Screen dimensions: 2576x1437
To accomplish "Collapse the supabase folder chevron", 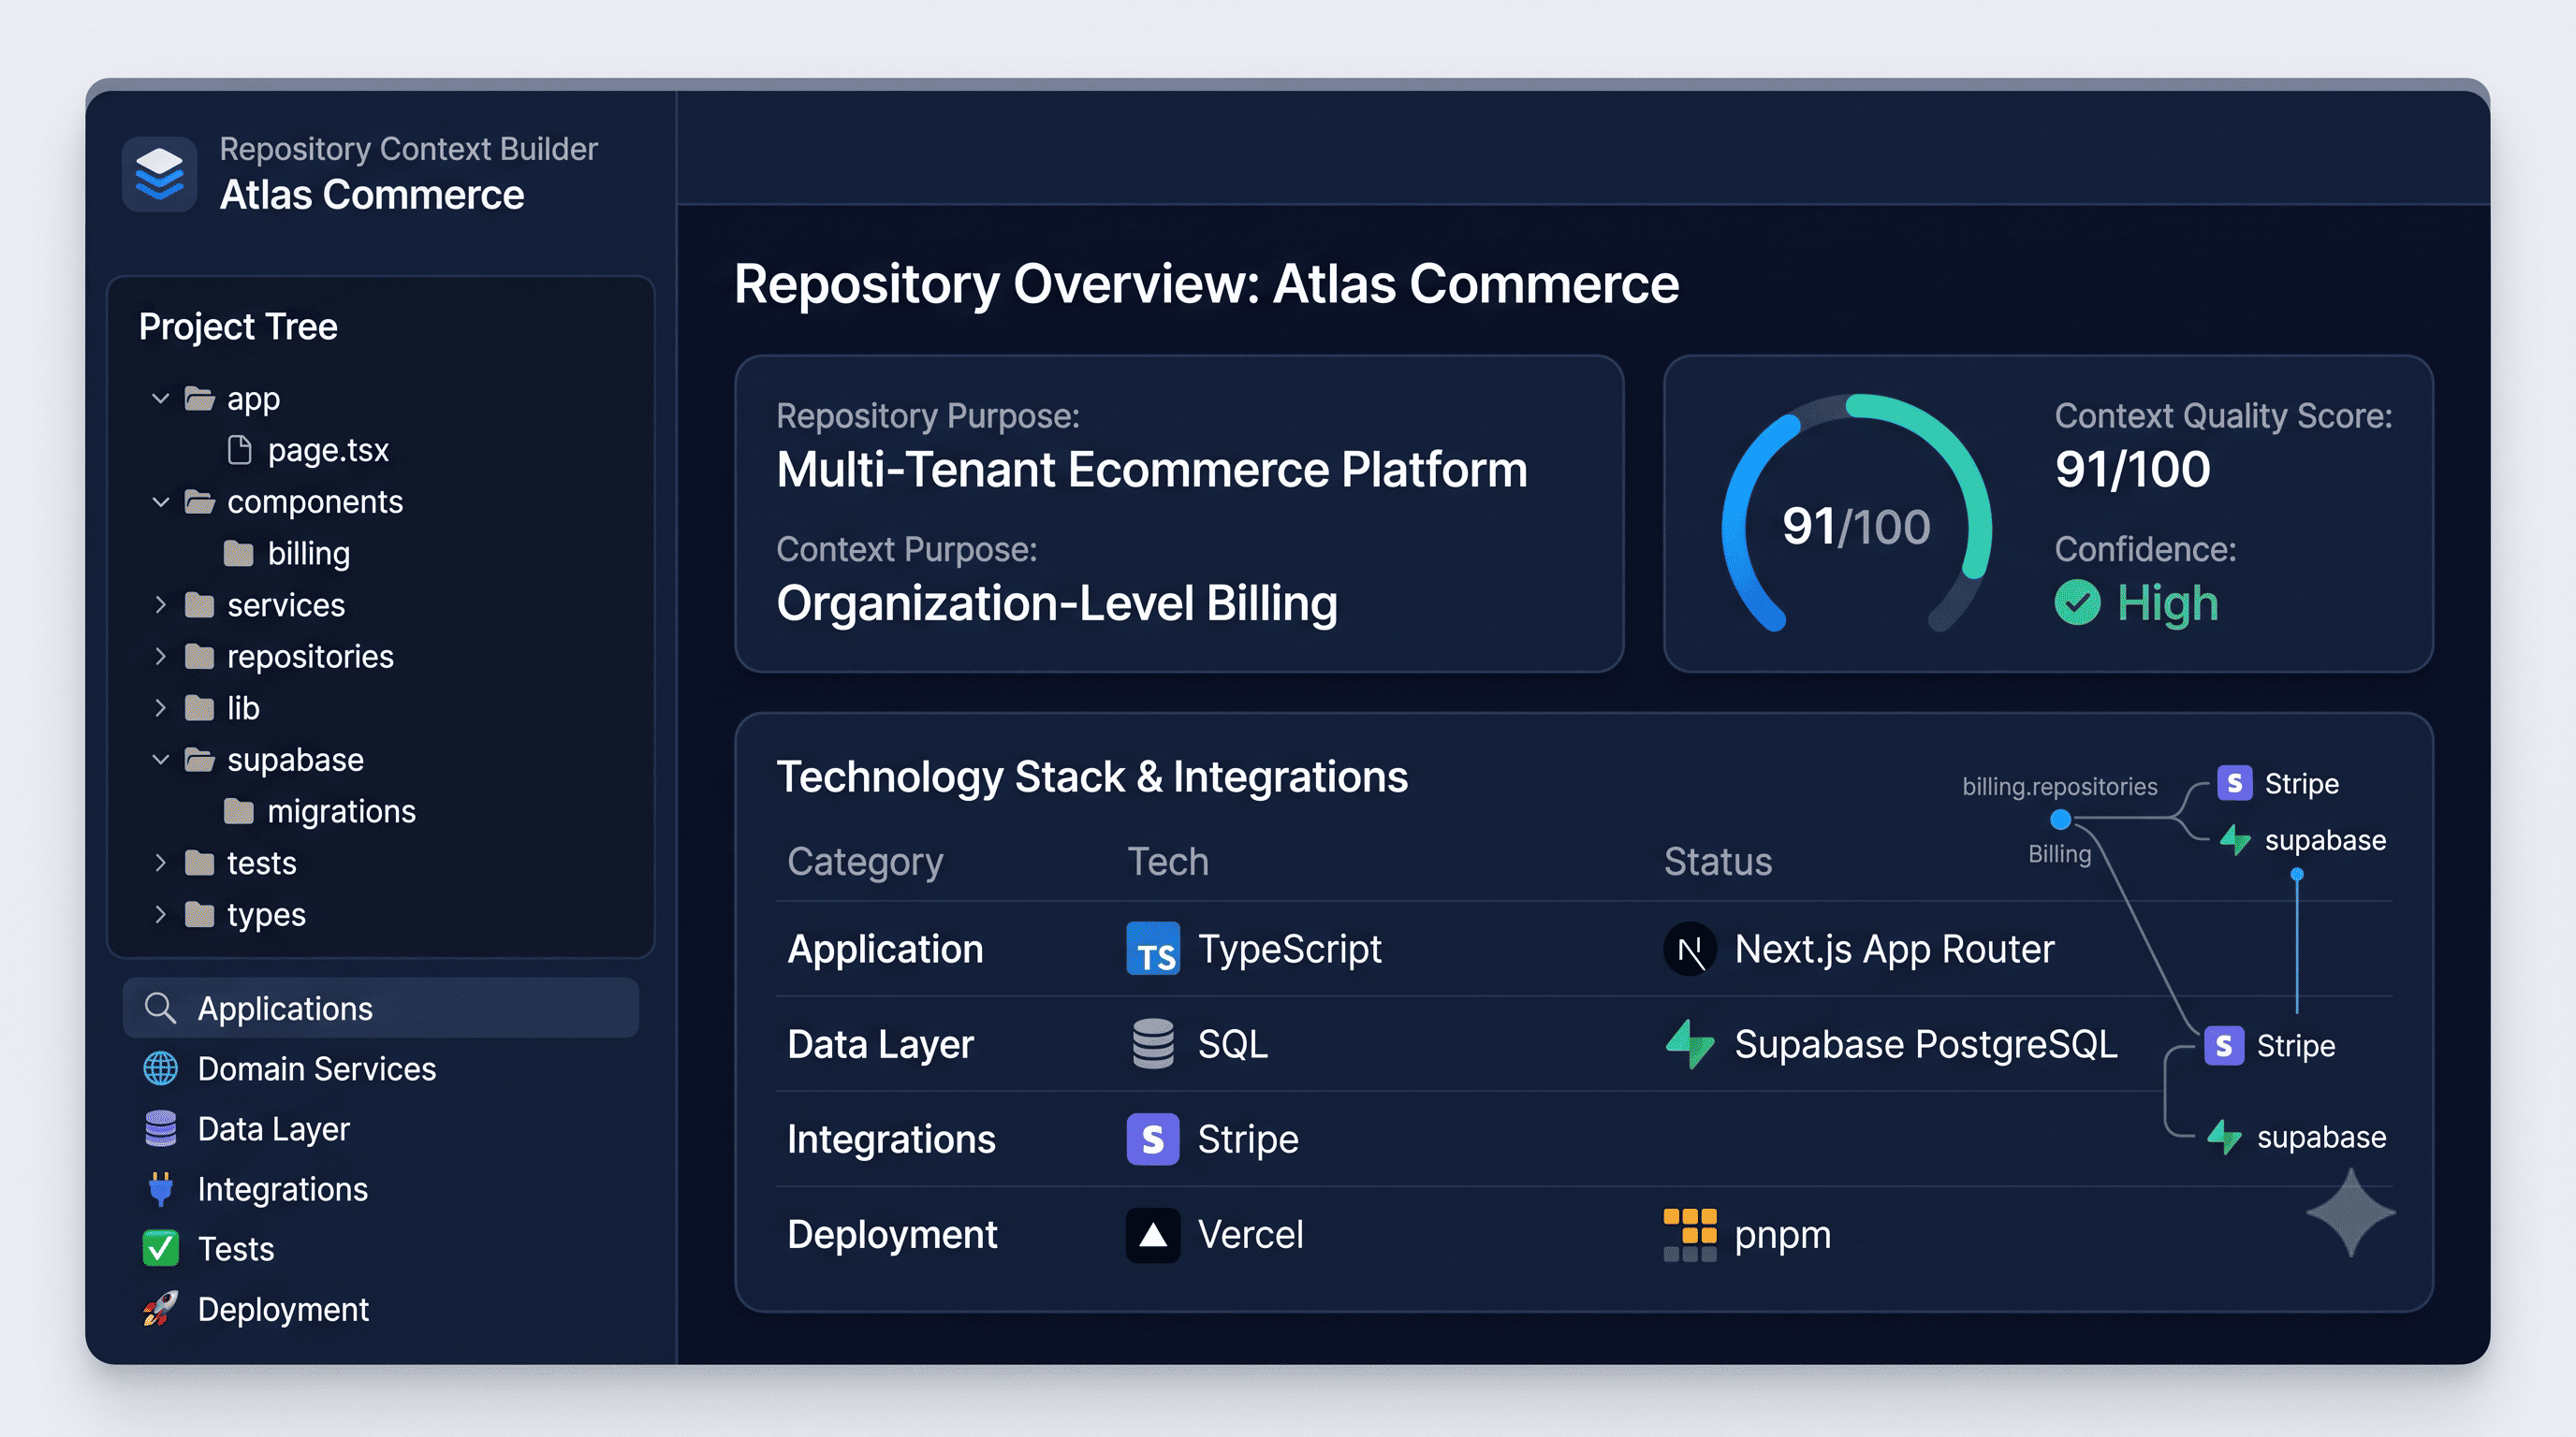I will tap(160, 760).
